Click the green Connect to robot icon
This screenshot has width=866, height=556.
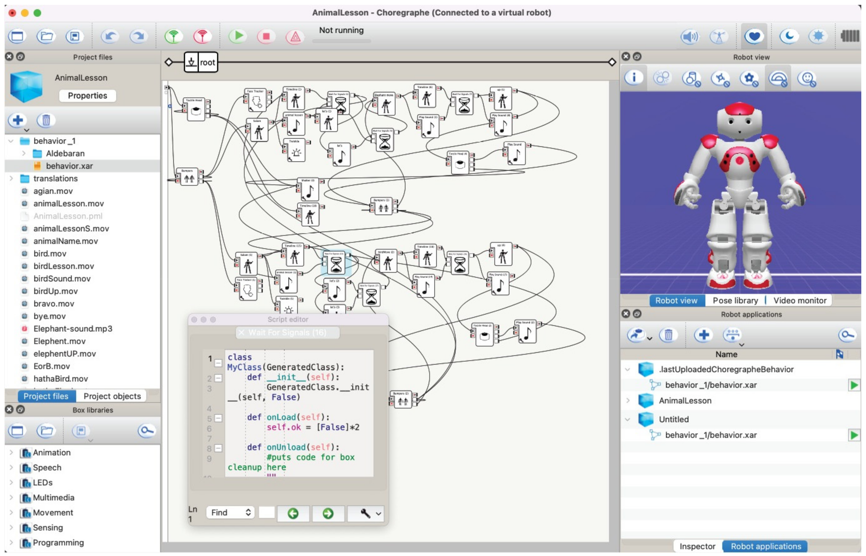click(x=174, y=36)
